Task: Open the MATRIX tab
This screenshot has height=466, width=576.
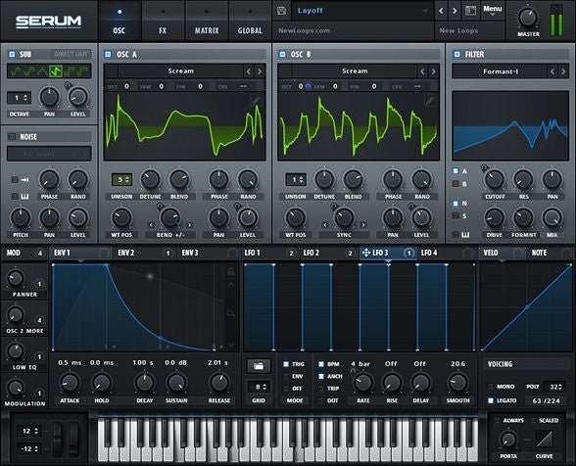Action: click(x=207, y=21)
